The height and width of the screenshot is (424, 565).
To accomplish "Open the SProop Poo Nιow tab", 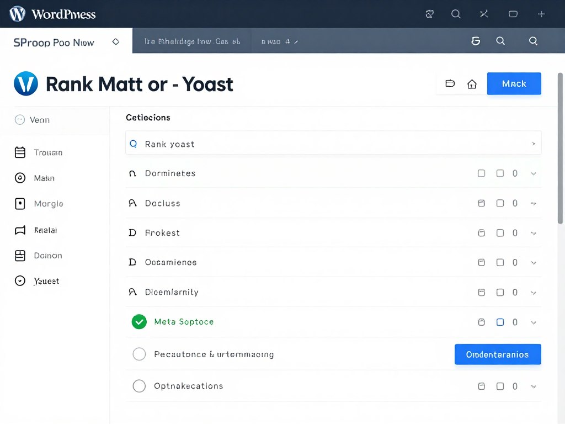I will coord(66,41).
